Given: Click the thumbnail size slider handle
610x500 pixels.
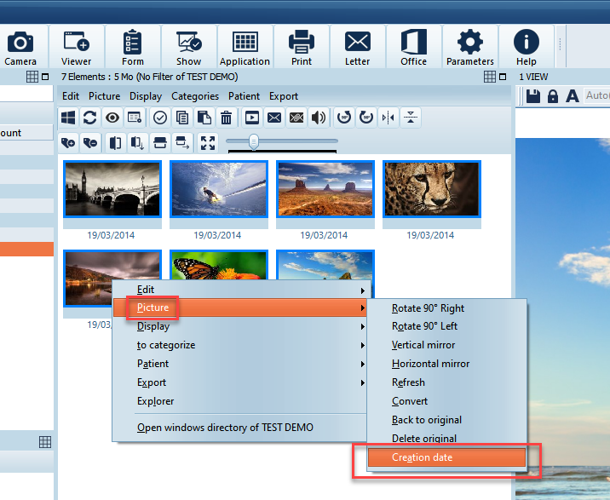Looking at the screenshot, I should (x=254, y=141).
